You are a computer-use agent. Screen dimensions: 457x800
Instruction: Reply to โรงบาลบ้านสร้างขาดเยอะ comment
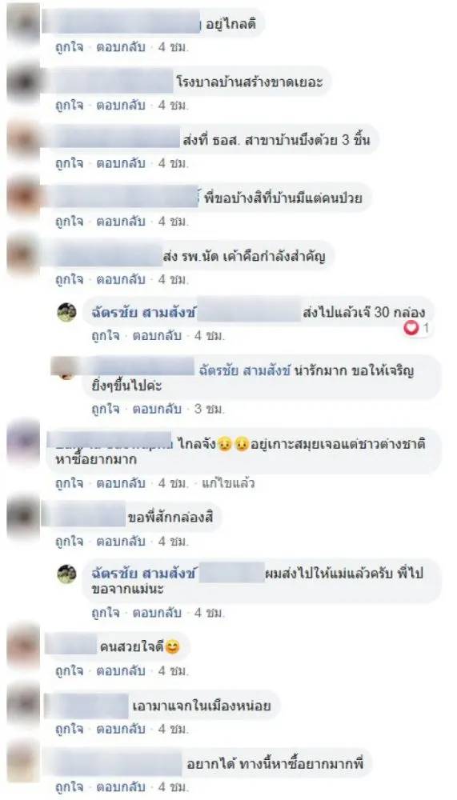[121, 106]
